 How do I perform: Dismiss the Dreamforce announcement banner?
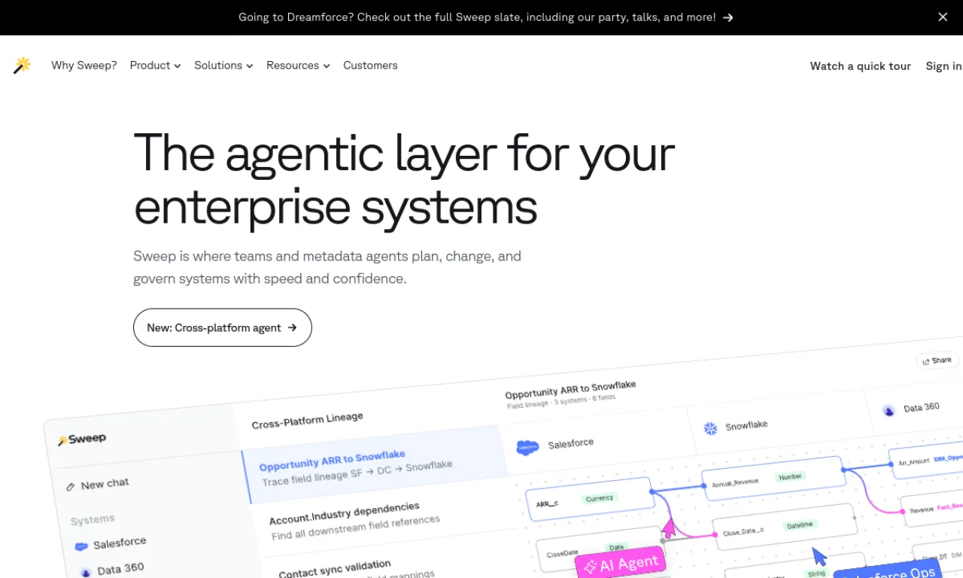point(943,17)
